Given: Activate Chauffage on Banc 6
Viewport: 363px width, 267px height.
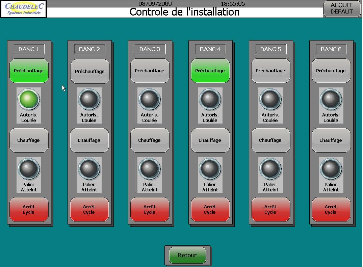Looking at the screenshot, I should 331,140.
